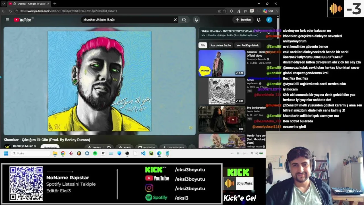Open the system tray volume icon
364x205 pixels.
(x=256, y=153)
